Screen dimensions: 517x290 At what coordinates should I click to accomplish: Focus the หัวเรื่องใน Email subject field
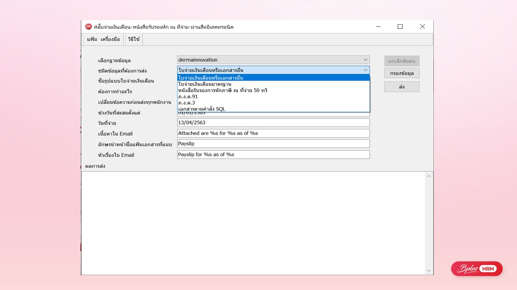[x=273, y=154]
